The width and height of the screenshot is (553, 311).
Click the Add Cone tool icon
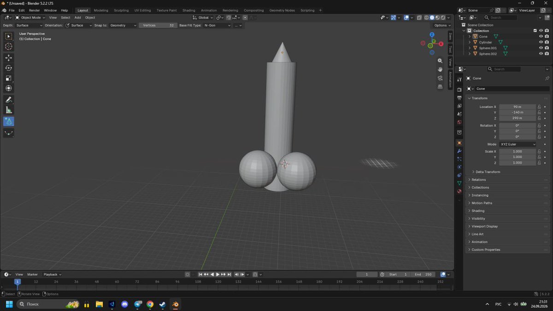pos(9,121)
